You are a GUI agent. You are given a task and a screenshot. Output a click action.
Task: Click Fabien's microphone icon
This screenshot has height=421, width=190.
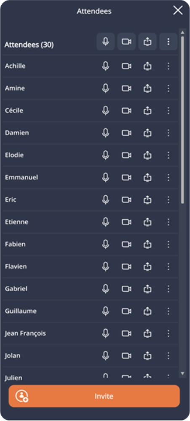106,244
